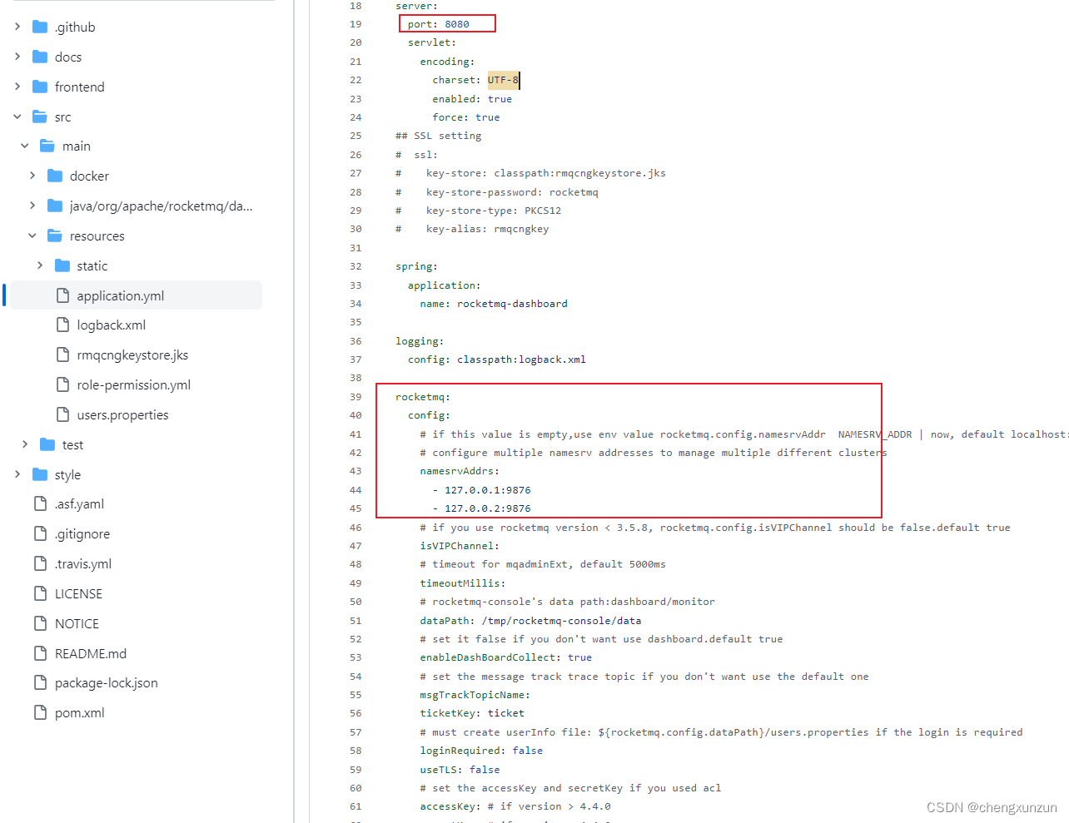Click the java/org/apache folder icon

tap(55, 206)
